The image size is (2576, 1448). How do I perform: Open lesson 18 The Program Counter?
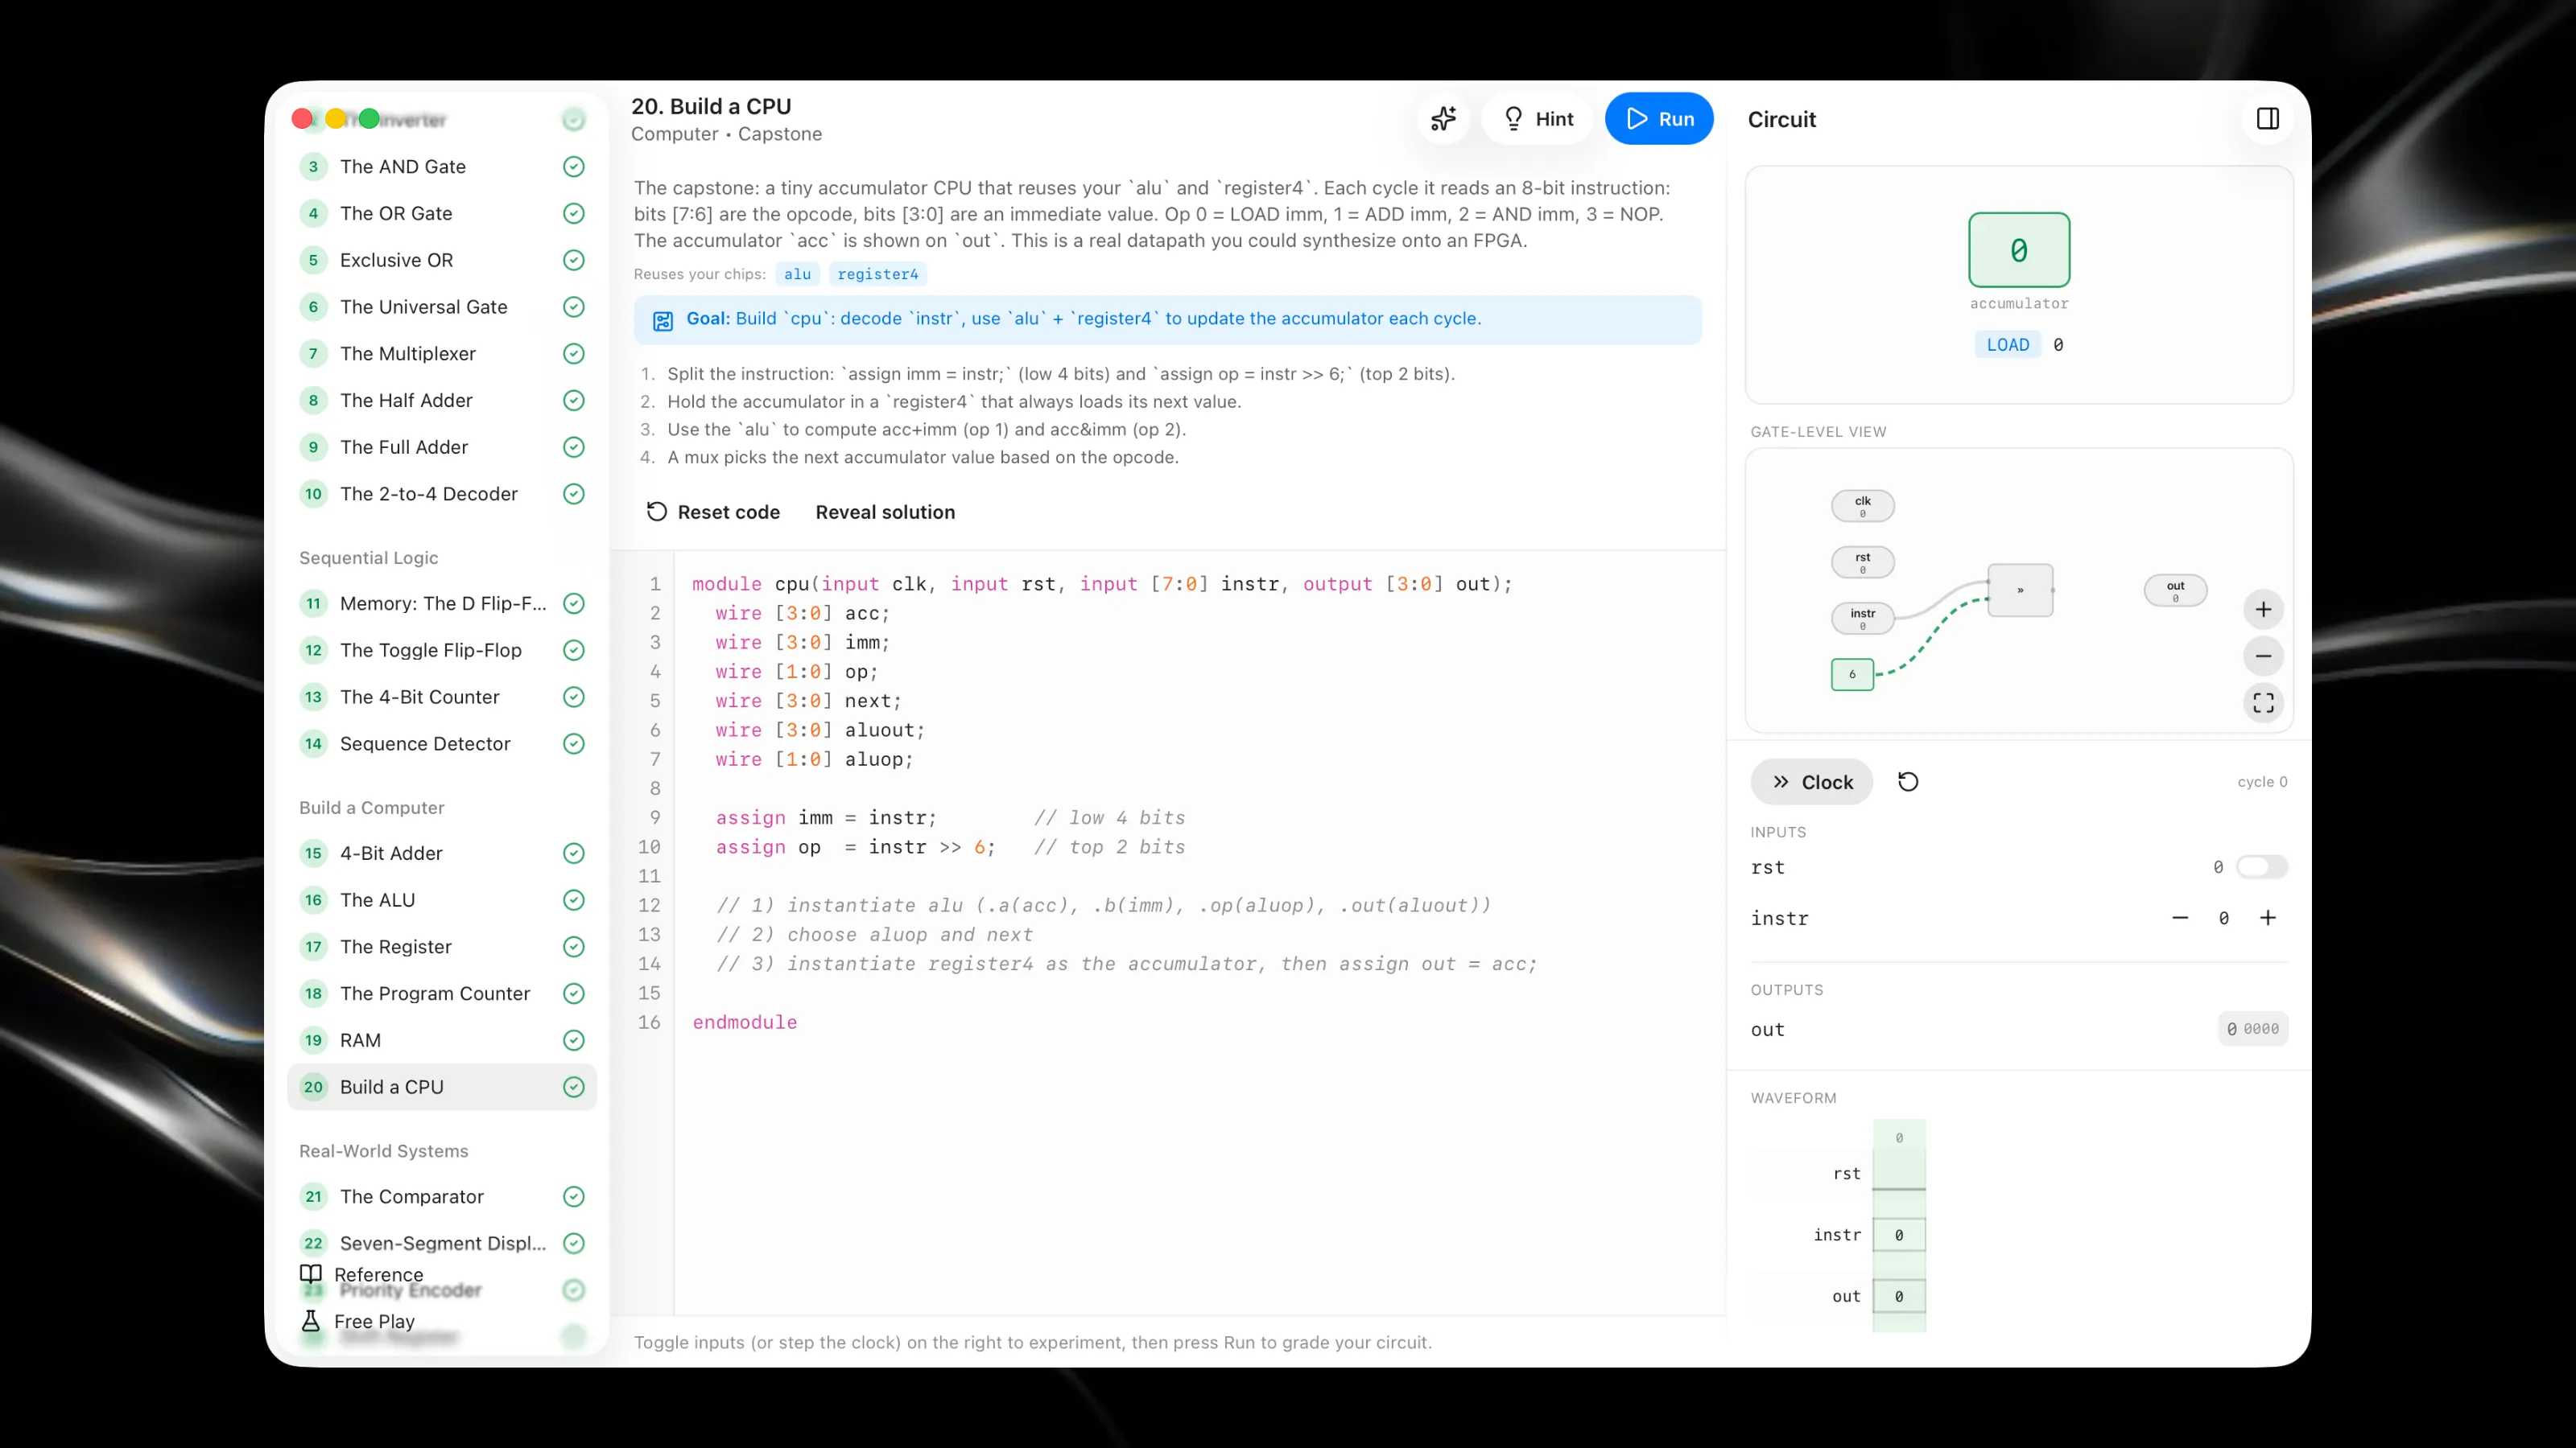coord(442,993)
